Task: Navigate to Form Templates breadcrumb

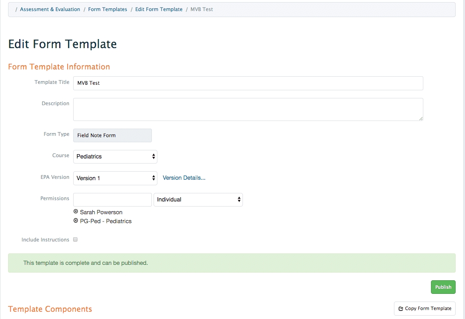Action: 108,9
